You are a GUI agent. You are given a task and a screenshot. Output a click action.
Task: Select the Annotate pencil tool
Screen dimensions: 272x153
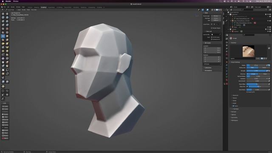[x=3, y=99]
